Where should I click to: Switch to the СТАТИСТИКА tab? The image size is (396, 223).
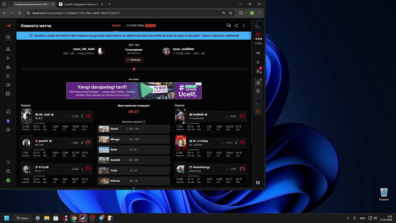pos(135,26)
